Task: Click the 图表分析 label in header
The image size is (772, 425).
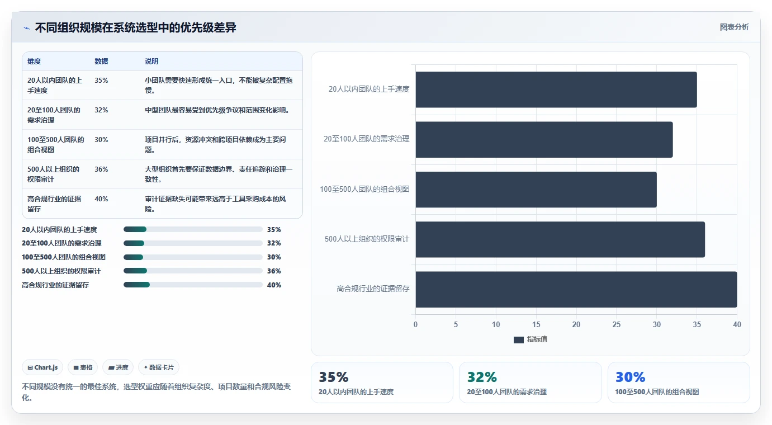Action: [734, 27]
